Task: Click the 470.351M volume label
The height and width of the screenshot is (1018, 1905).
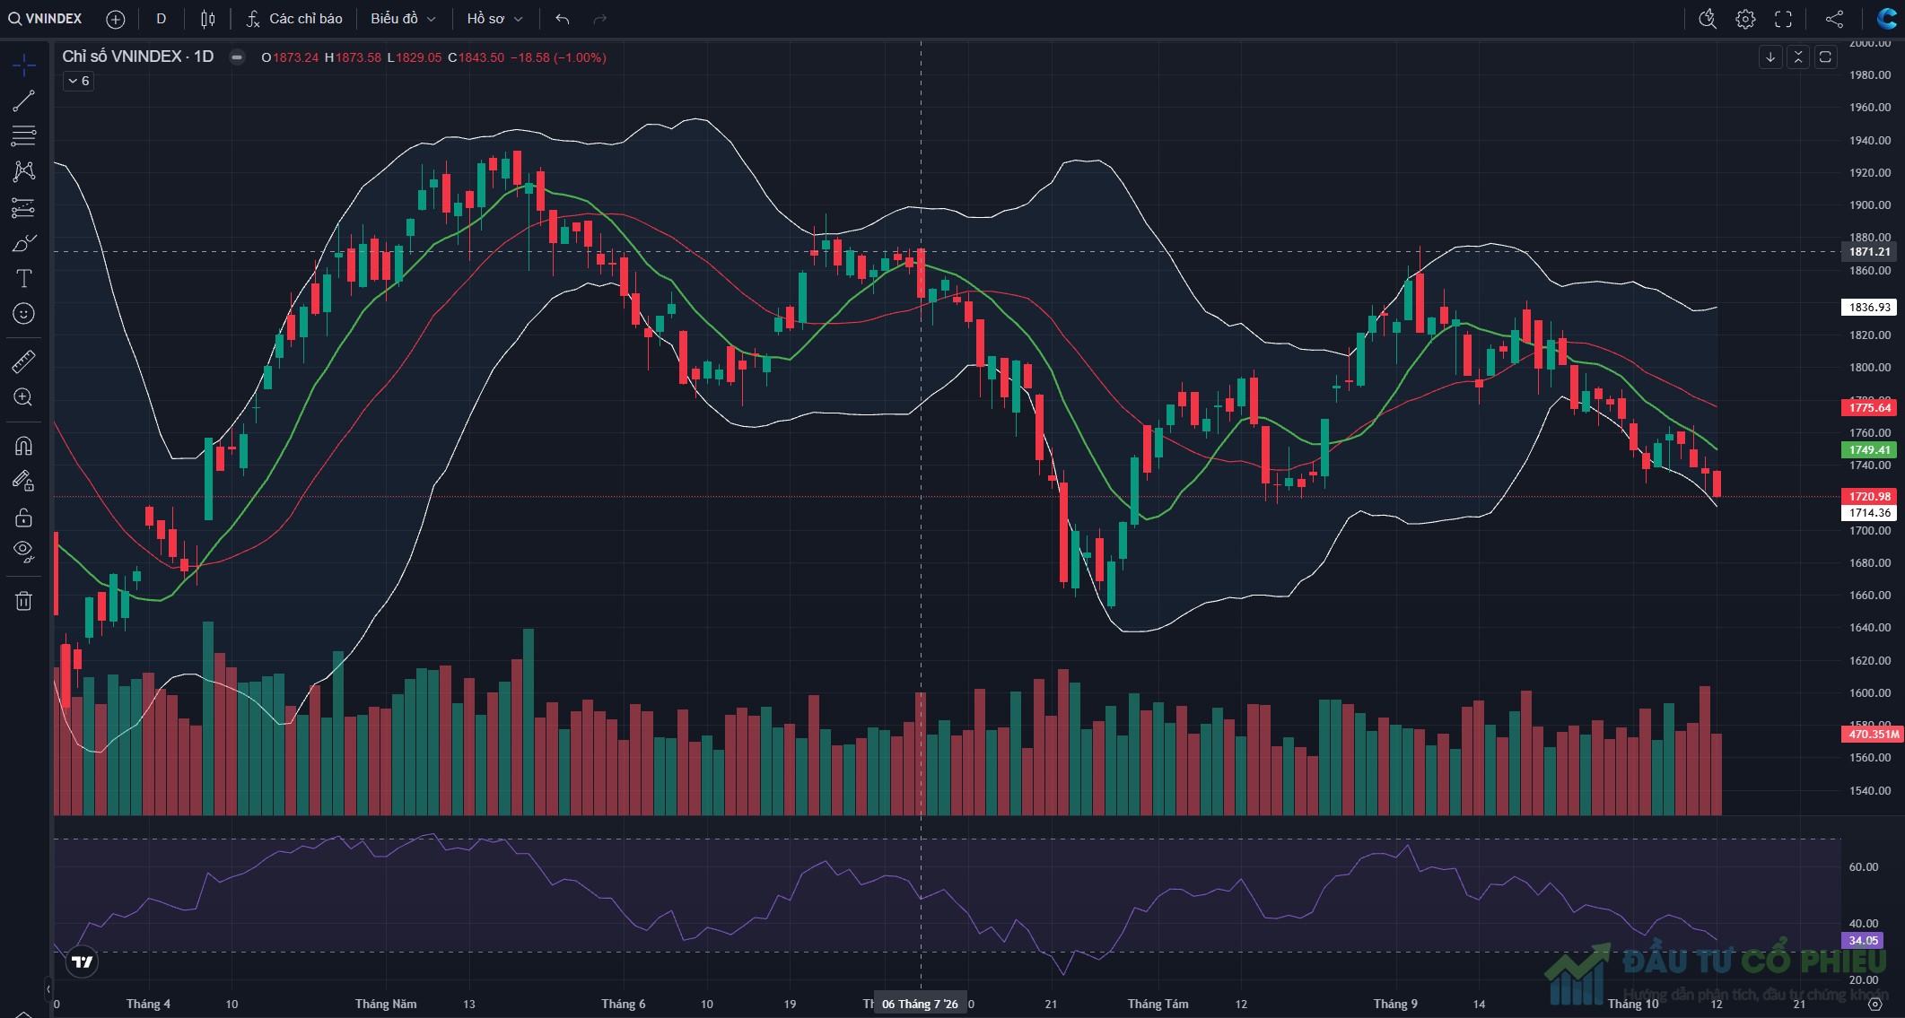Action: pos(1874,734)
